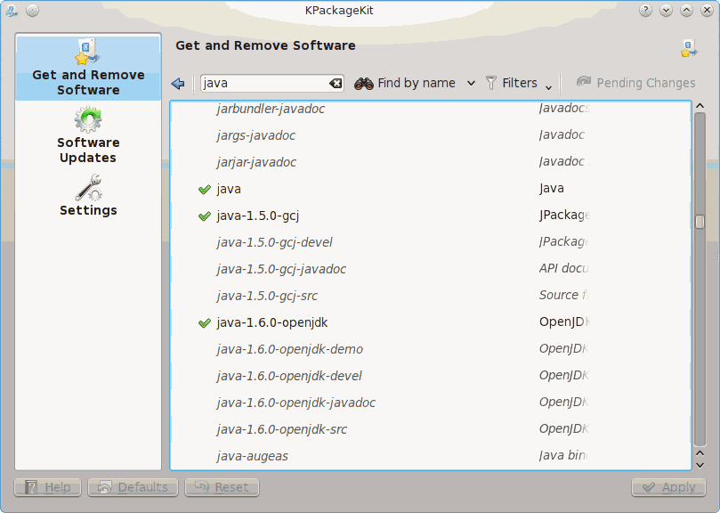
Task: Click the Source summary of java-1.5.0-gcj-src
Action: [x=563, y=295]
